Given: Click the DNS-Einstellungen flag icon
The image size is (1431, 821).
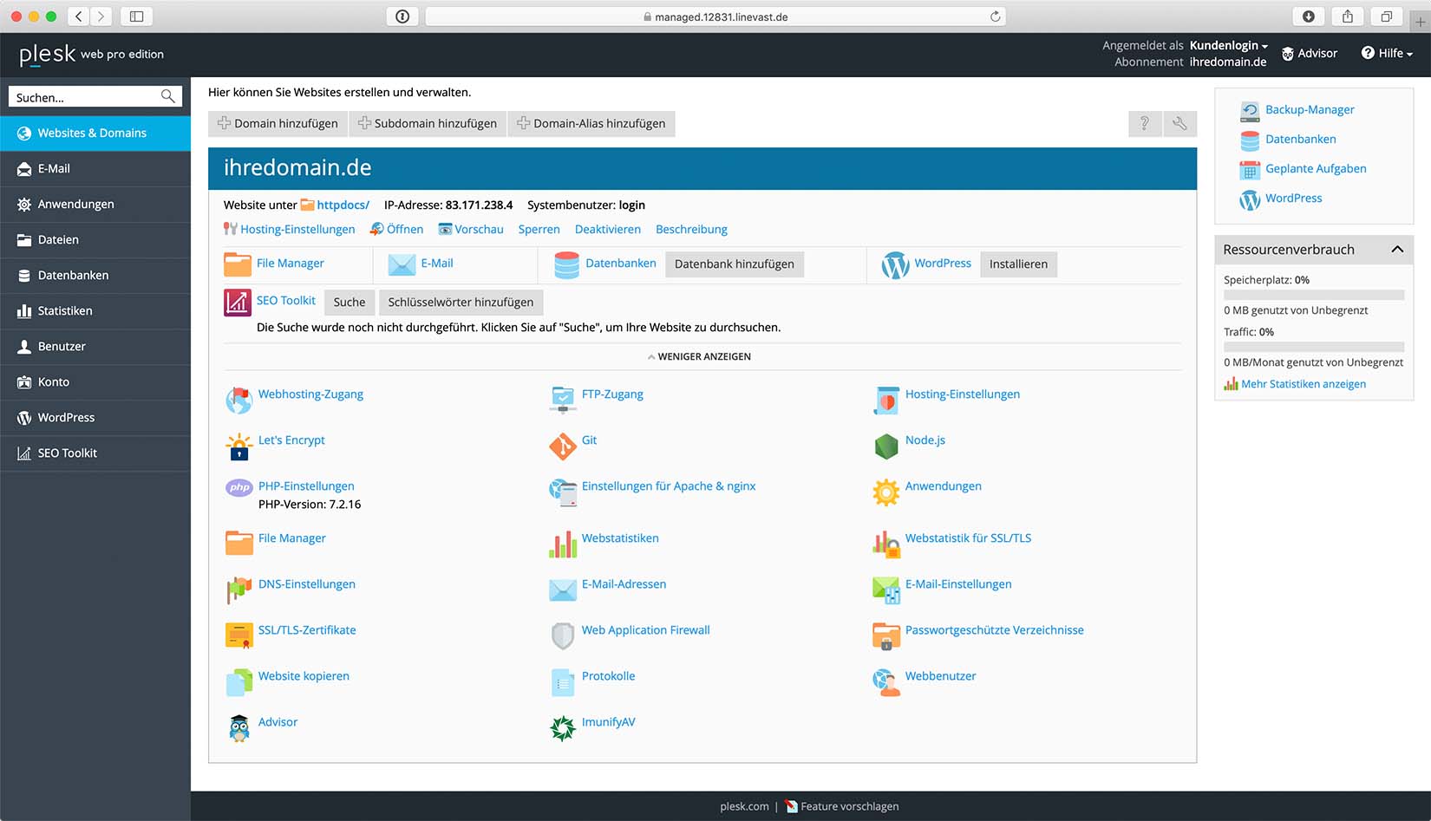Looking at the screenshot, I should 238,590.
